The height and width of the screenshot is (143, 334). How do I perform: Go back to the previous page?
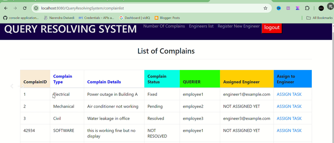click(x=6, y=8)
